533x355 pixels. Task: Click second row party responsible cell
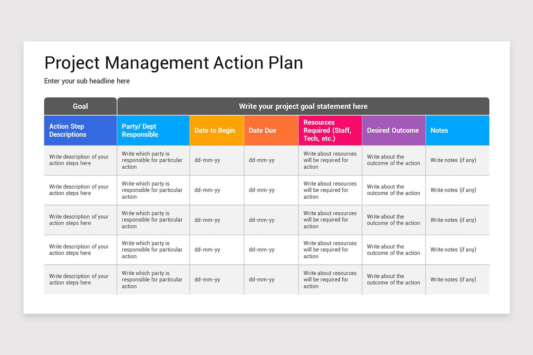point(153,190)
